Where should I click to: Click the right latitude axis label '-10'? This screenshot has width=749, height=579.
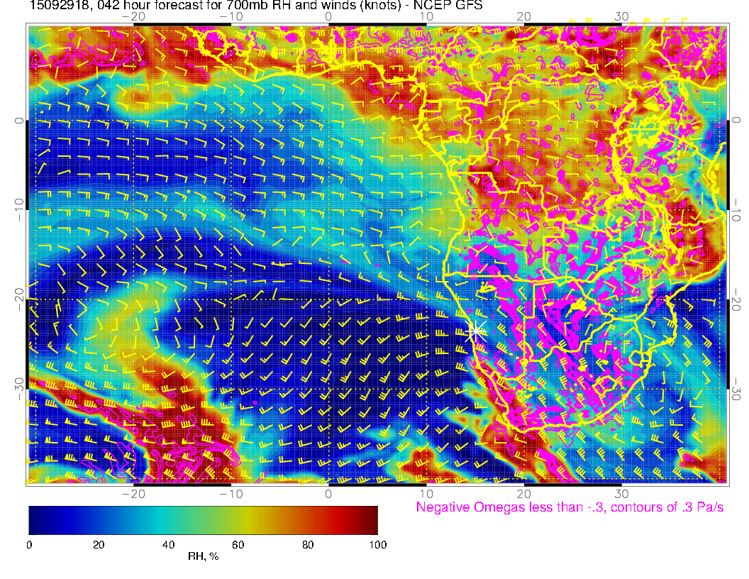[736, 210]
